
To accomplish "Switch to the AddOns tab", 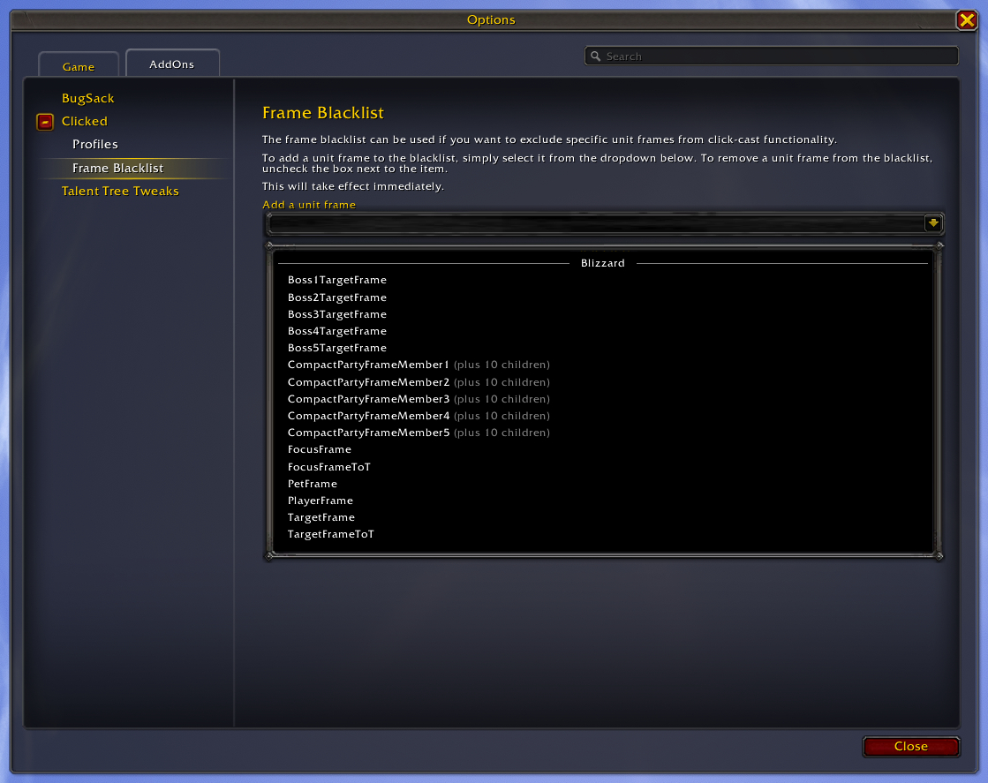I will coord(172,64).
